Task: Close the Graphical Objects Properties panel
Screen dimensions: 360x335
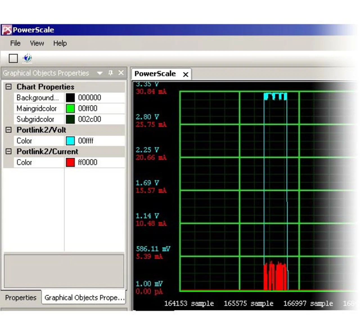Action: point(121,73)
